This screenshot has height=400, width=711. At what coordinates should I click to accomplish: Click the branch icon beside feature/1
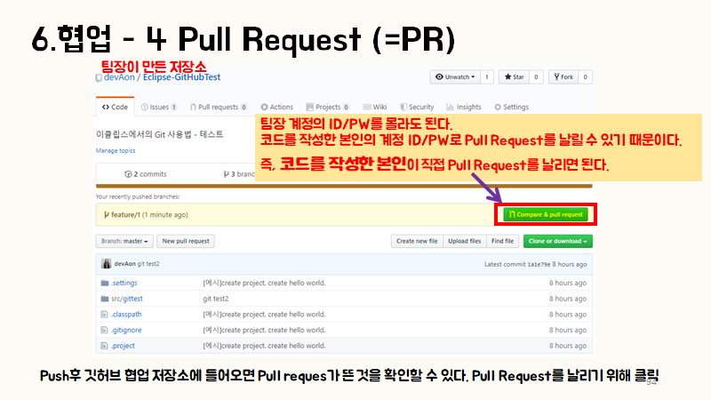click(x=106, y=214)
